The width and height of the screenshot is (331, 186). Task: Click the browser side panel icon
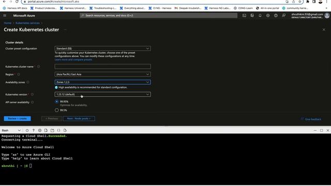coord(314,2)
